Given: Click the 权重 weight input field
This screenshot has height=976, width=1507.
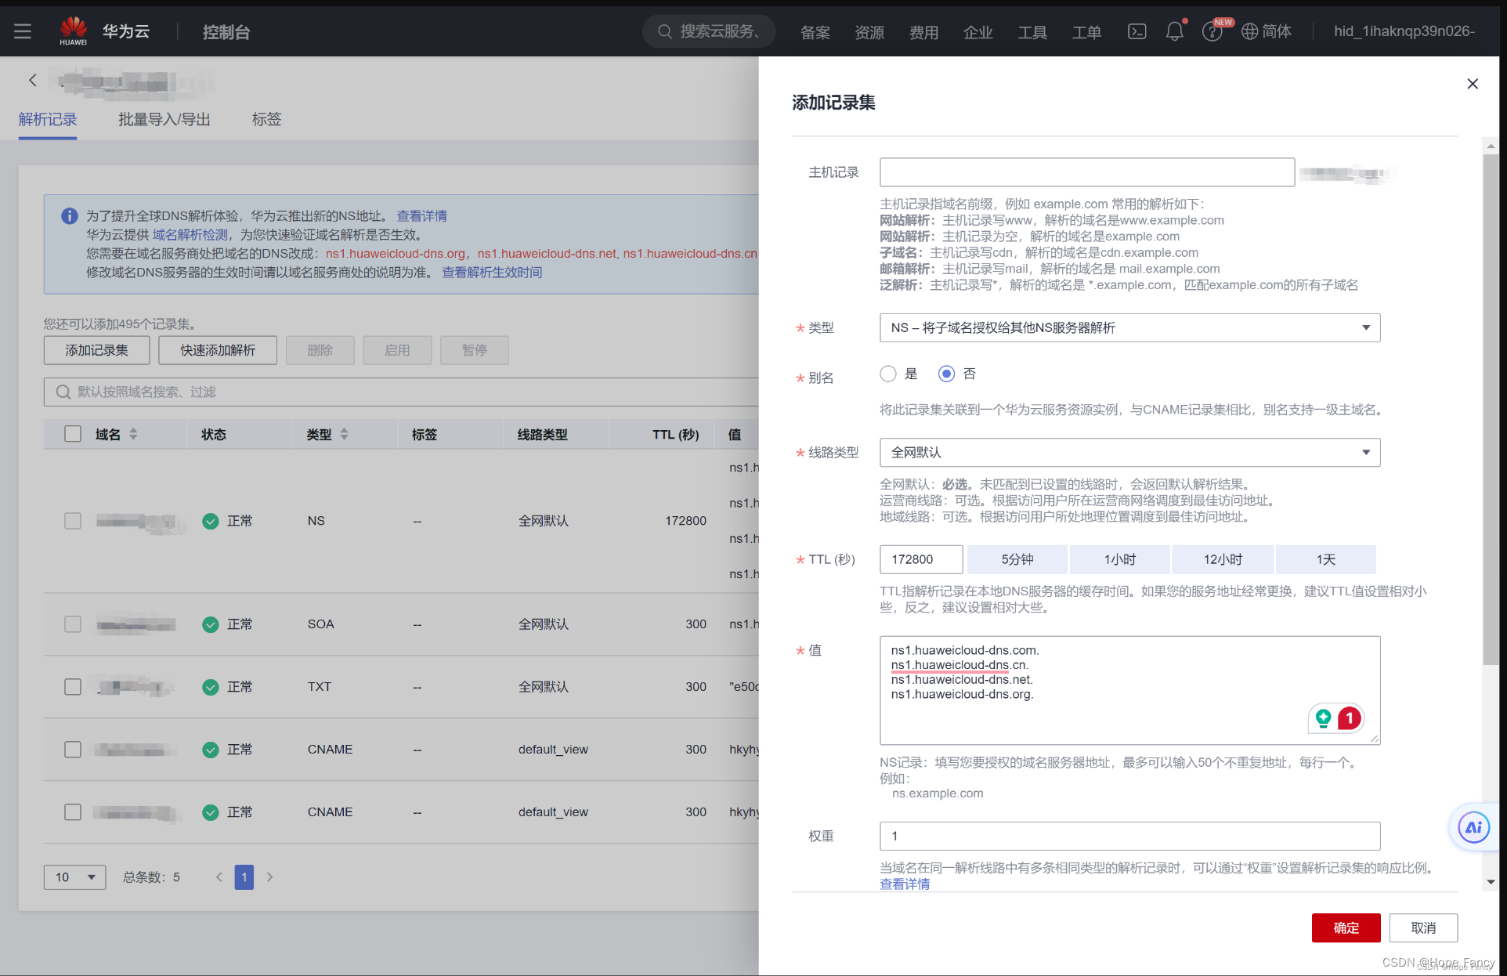Looking at the screenshot, I should pos(1129,836).
